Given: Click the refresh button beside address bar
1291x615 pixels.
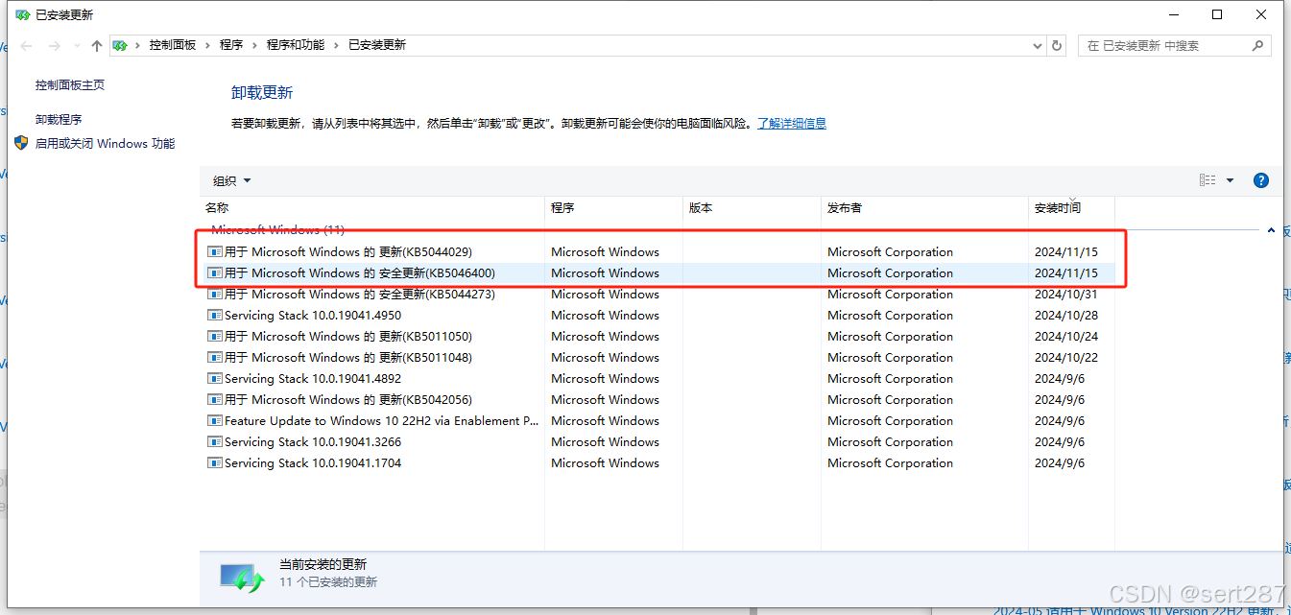Looking at the screenshot, I should coord(1057,45).
